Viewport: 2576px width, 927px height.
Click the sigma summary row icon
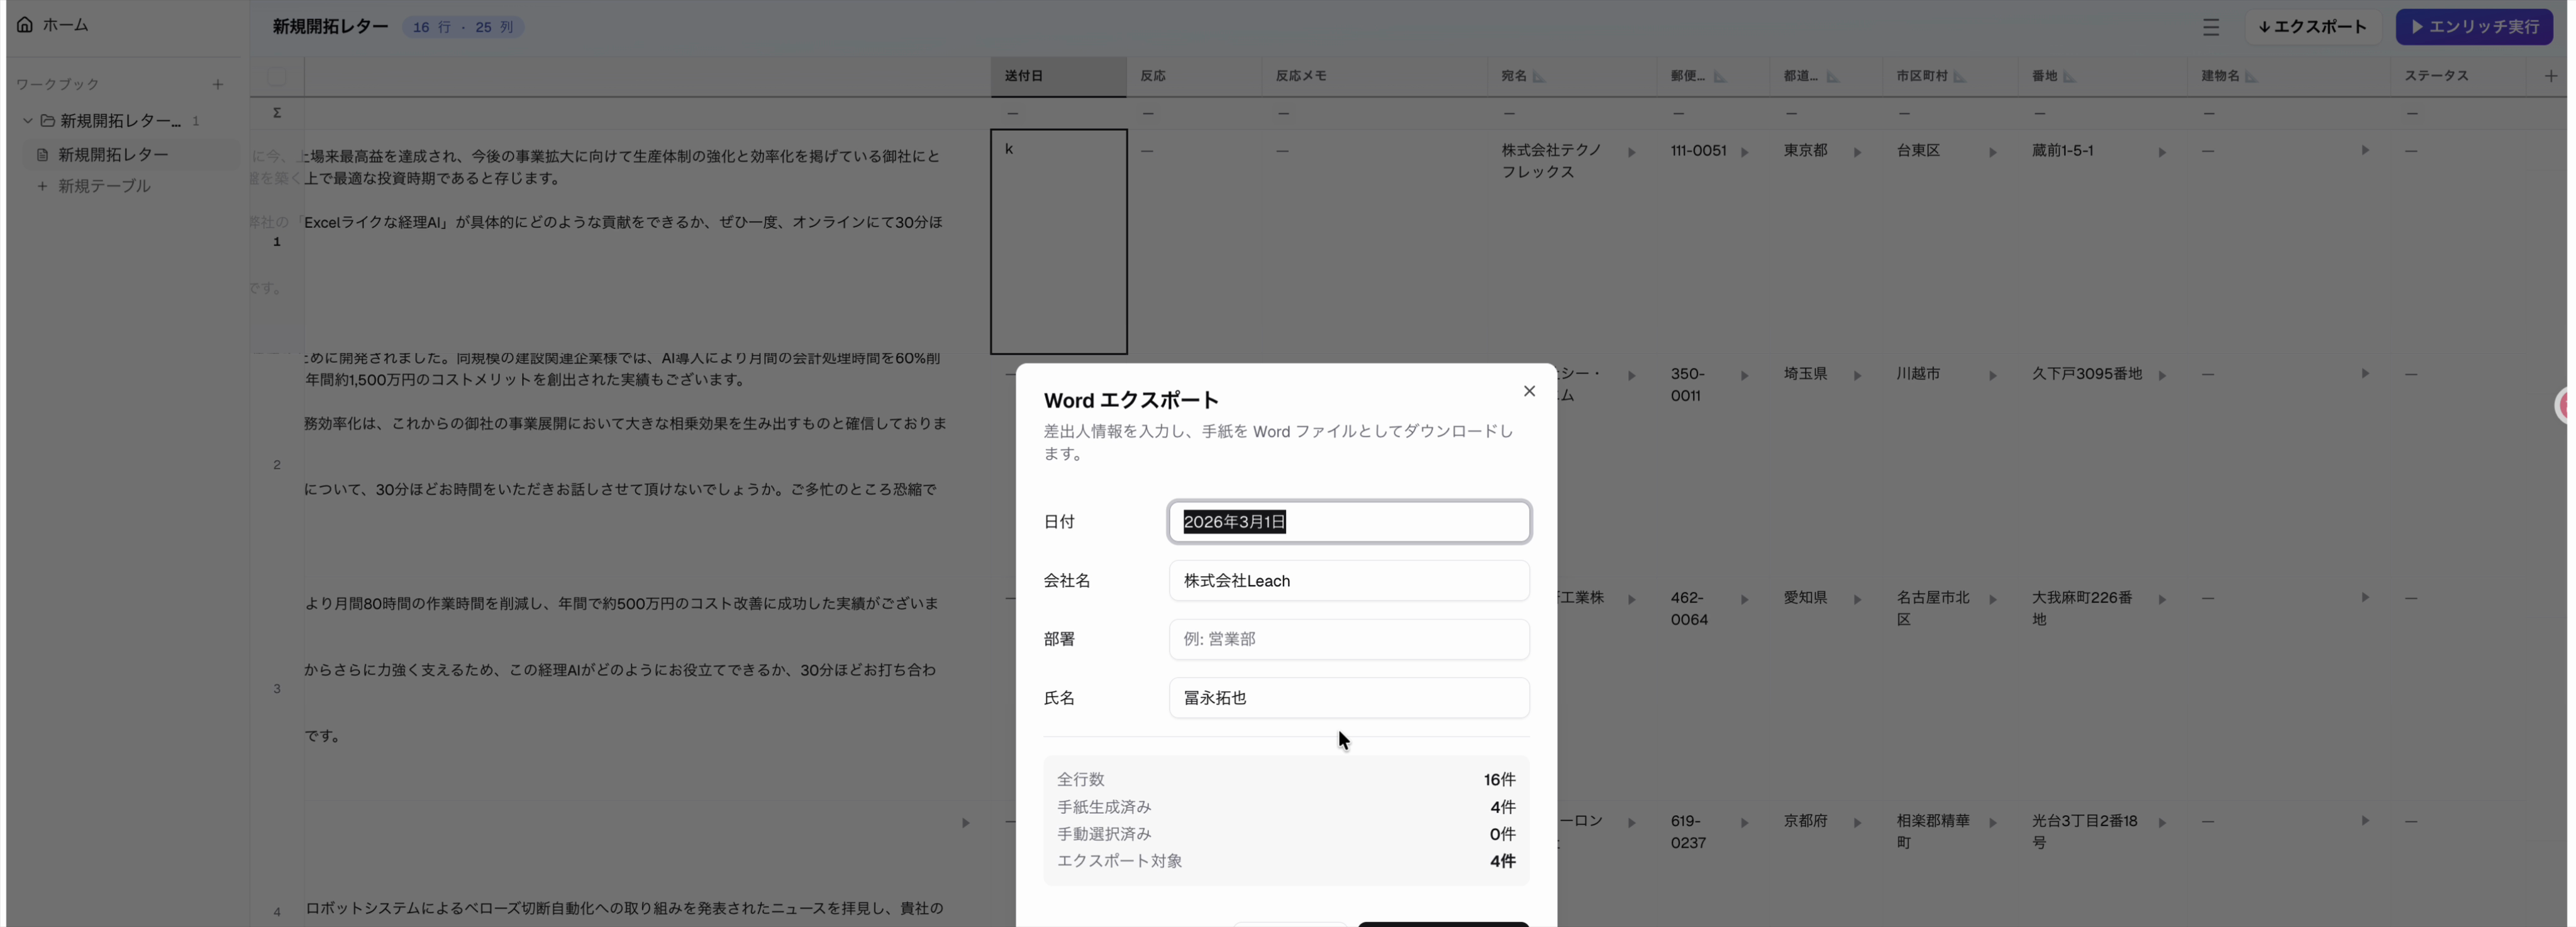click(x=277, y=113)
